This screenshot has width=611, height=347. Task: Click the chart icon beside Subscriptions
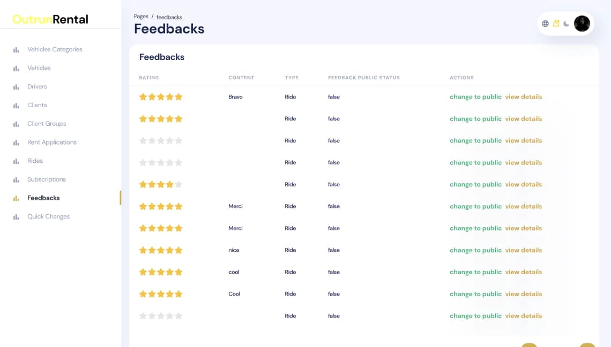click(16, 179)
